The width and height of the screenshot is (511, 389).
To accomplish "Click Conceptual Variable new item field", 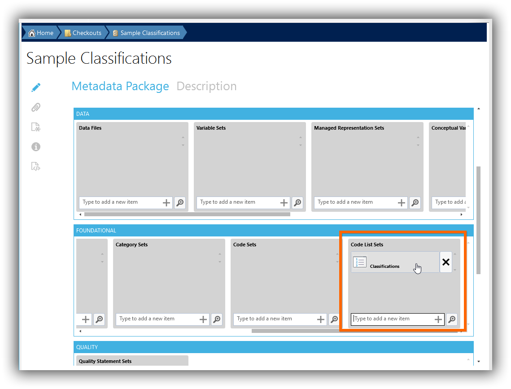I will (x=449, y=202).
